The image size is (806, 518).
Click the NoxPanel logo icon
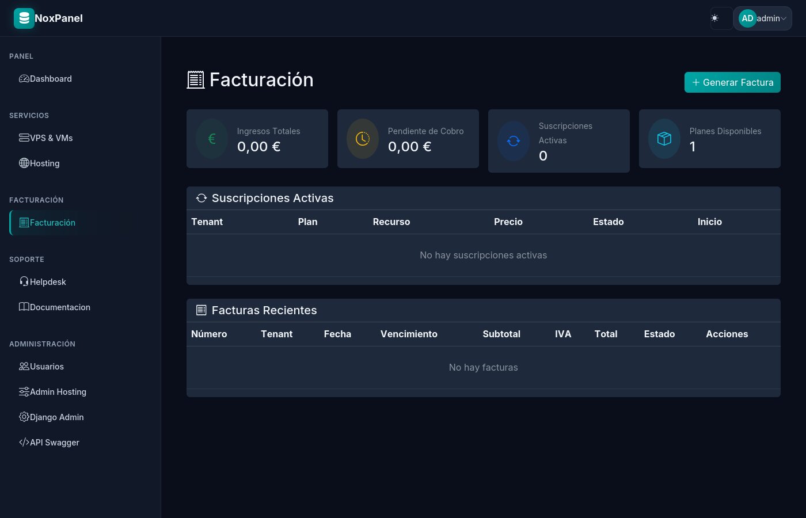pos(24,18)
